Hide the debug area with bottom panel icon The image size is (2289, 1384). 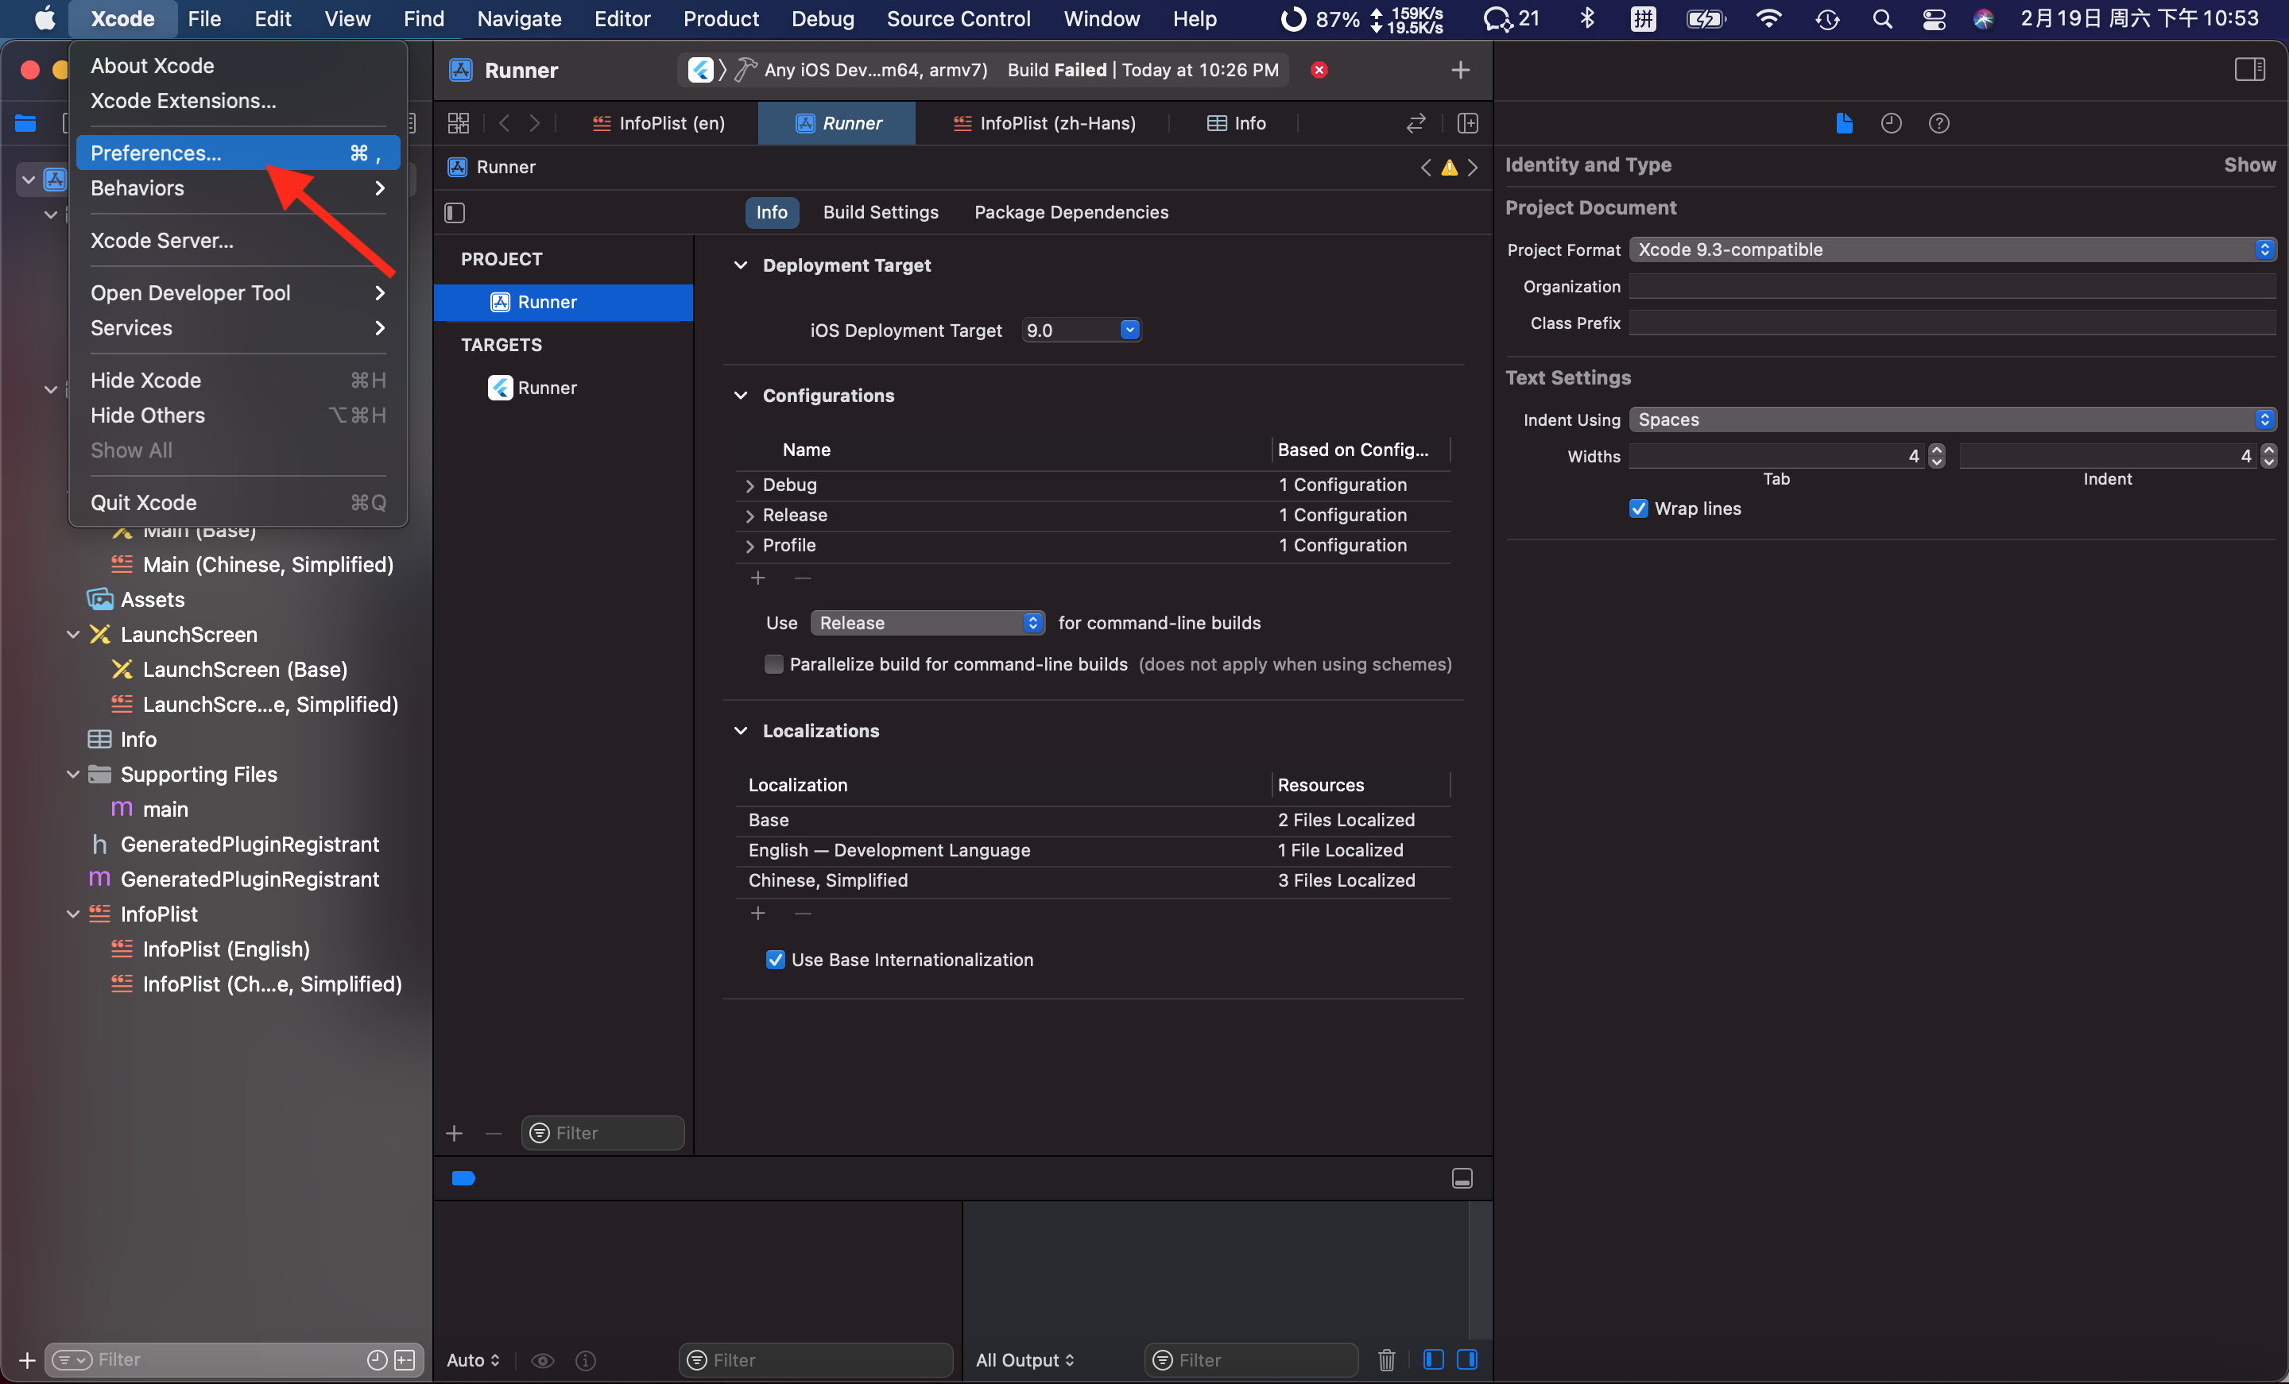pyautogui.click(x=1462, y=1179)
